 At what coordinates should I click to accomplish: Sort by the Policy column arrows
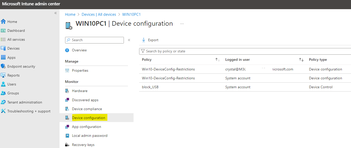click(x=217, y=60)
